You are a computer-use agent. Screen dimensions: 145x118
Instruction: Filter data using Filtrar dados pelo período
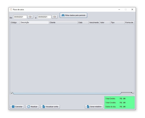pyautogui.click(x=73, y=15)
